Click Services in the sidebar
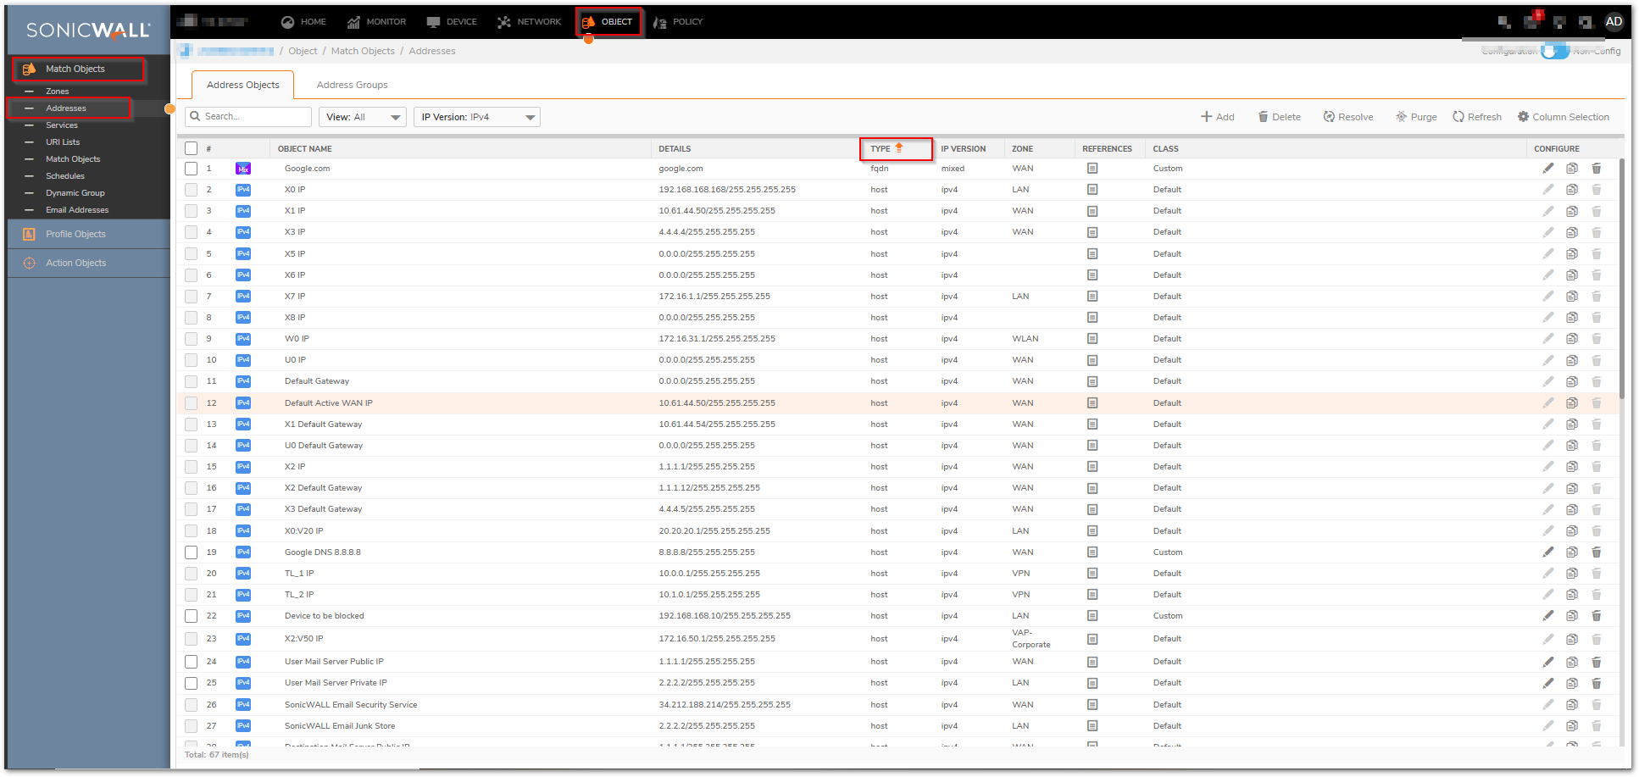Image resolution: width=1639 pixels, height=777 pixels. tap(62, 125)
